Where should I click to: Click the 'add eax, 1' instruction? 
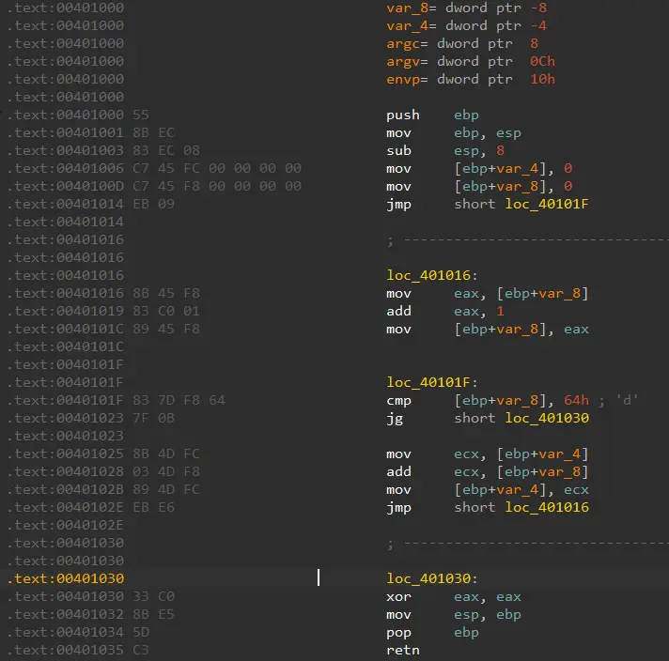click(445, 312)
